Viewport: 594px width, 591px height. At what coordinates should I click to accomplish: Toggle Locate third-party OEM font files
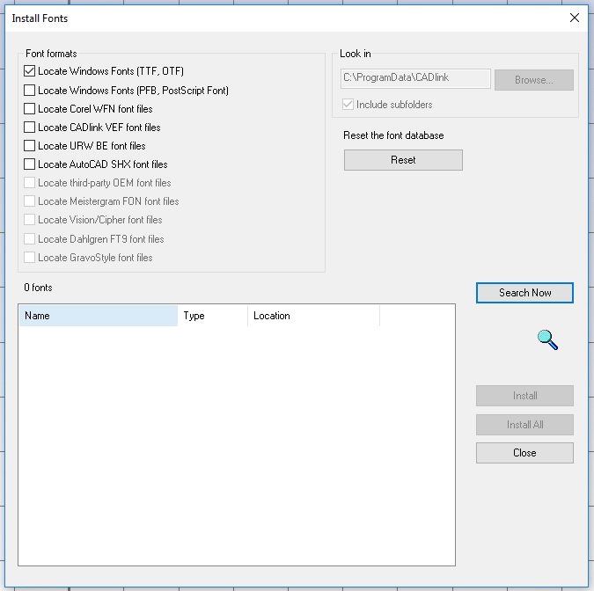pyautogui.click(x=29, y=183)
